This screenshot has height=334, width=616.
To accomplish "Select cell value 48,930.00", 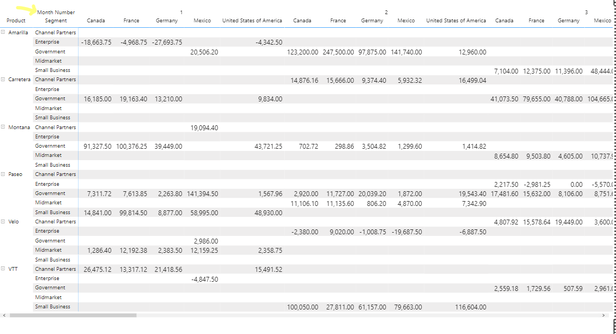I will (268, 212).
